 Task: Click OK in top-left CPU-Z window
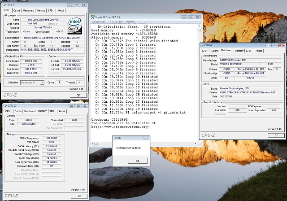78,95
